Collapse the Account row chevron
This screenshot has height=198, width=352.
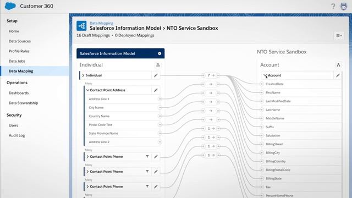tap(265, 75)
